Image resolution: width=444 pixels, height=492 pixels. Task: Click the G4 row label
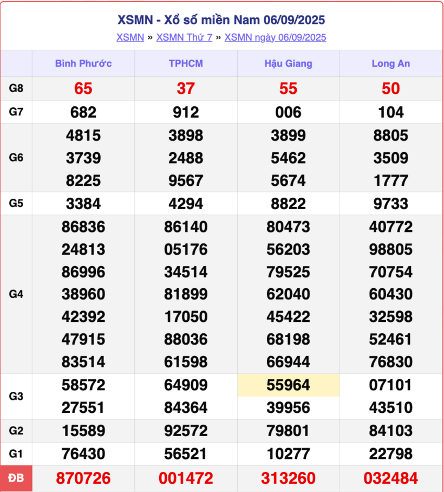[x=16, y=294]
